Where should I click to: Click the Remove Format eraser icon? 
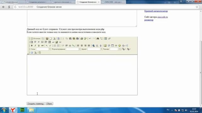click(109, 39)
